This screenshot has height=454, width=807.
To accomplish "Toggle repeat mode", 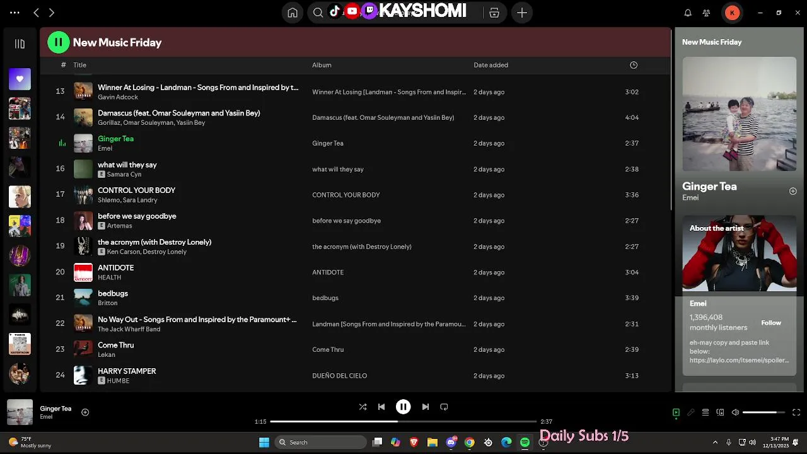I will point(444,407).
